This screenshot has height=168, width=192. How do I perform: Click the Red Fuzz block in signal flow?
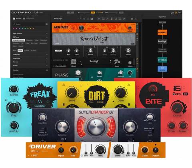[162, 32]
